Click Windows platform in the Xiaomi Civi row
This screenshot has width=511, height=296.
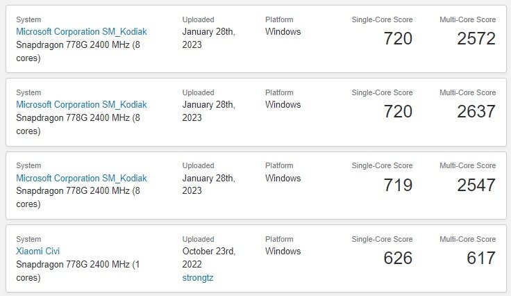click(x=283, y=252)
